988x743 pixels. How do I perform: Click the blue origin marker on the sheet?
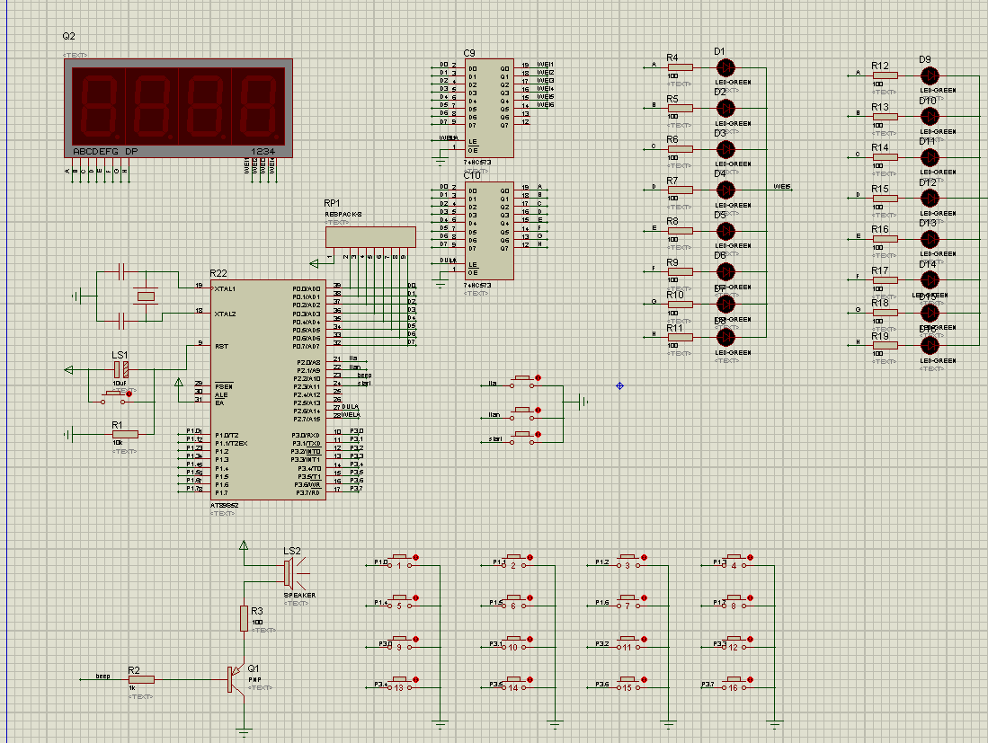click(x=619, y=386)
